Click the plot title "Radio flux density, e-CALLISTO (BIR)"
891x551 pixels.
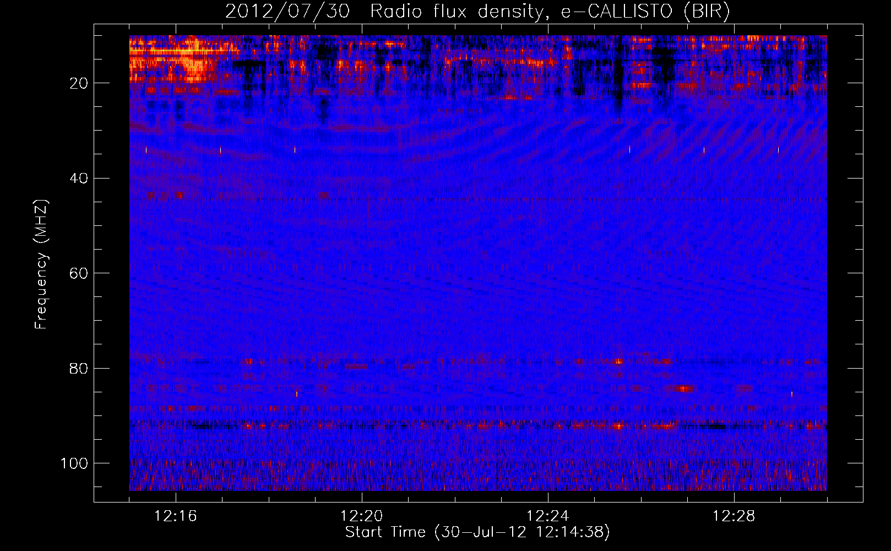click(x=550, y=11)
